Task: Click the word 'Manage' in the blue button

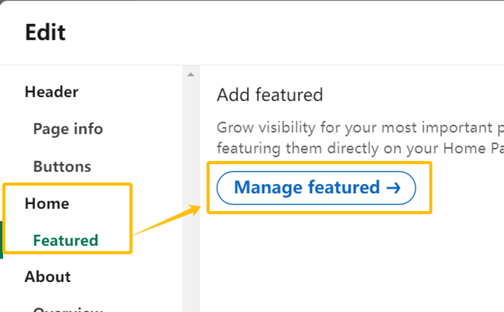Action: (x=268, y=188)
